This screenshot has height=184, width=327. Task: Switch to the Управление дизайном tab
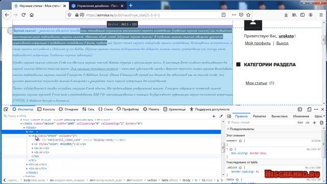tap(98, 6)
